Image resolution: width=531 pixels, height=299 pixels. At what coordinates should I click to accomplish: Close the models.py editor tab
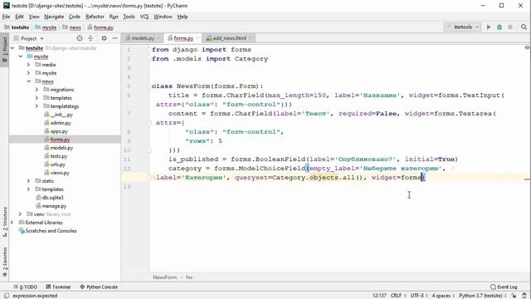[158, 38]
